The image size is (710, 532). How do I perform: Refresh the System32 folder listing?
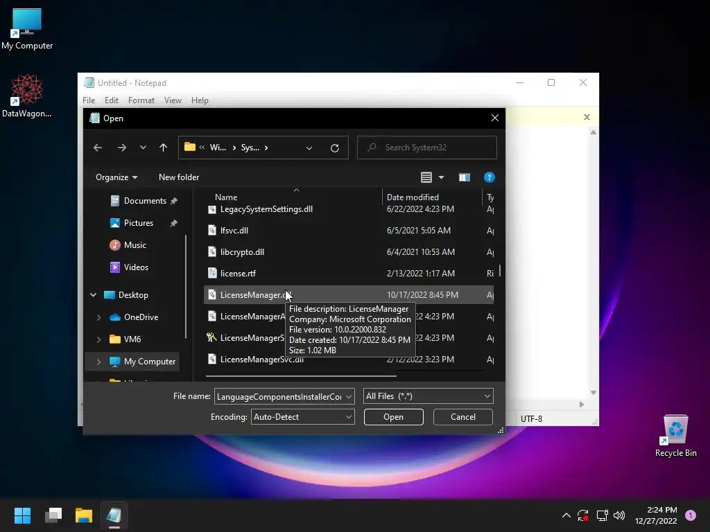point(335,148)
